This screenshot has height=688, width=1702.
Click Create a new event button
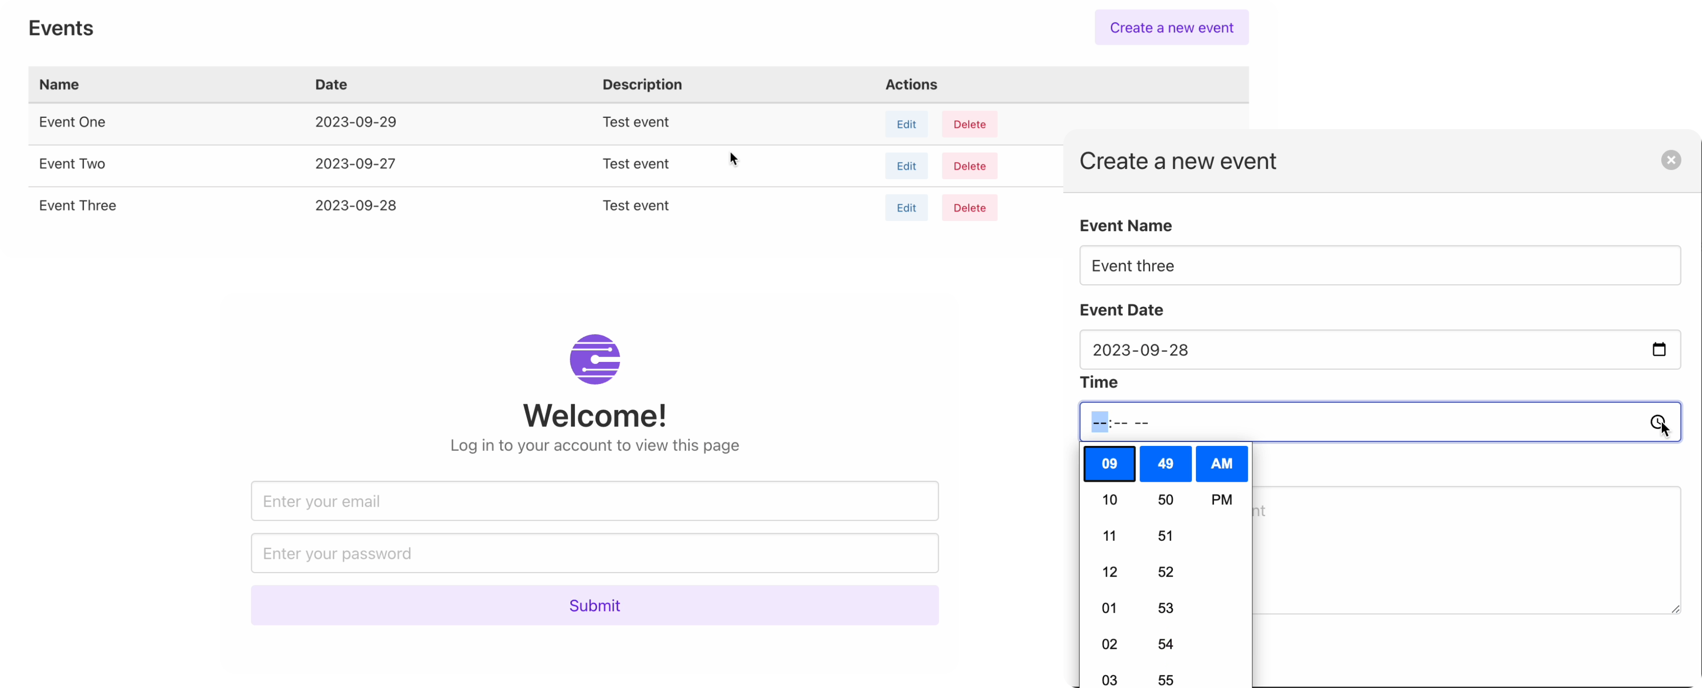click(1171, 28)
